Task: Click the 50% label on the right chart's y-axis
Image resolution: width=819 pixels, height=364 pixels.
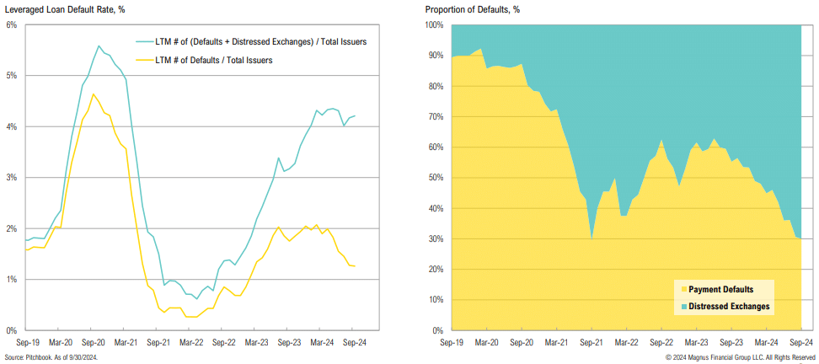Action: (436, 178)
